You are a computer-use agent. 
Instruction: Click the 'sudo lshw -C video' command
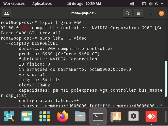click(x=63, y=38)
